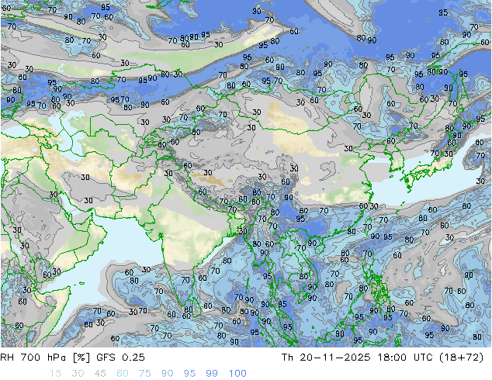Click the 'Th 20-11-2025 18:00 UTC (18+72)' timestamp

tap(383, 358)
